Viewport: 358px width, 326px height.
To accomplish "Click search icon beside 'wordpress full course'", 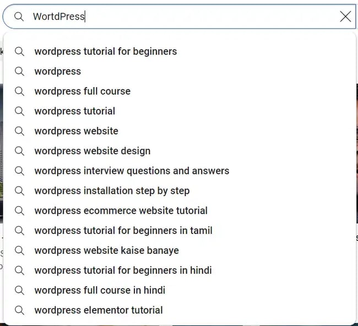I will [x=19, y=91].
